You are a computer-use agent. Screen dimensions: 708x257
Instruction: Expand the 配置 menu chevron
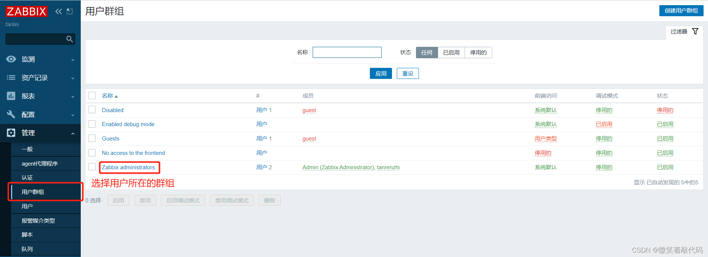[73, 115]
